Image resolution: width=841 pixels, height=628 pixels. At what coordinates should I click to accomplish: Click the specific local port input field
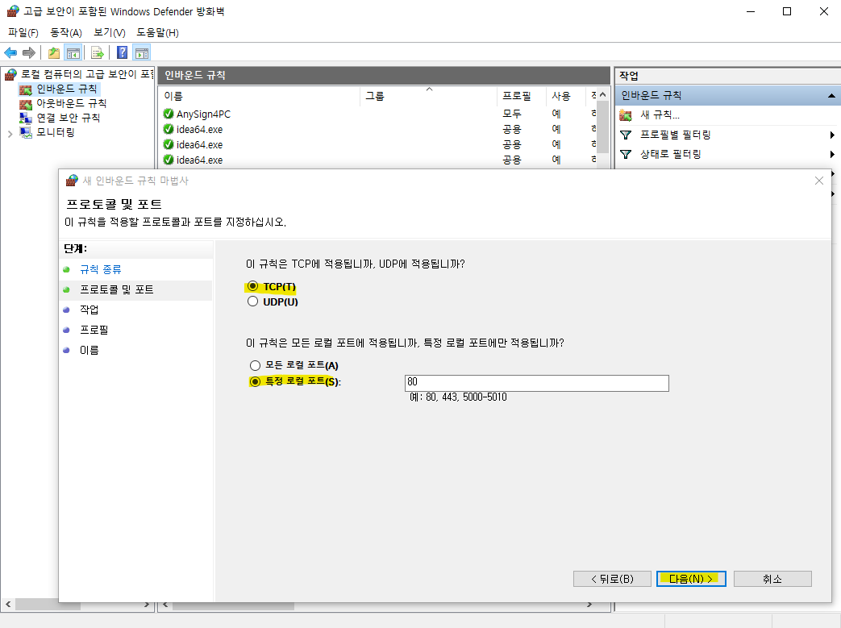536,383
